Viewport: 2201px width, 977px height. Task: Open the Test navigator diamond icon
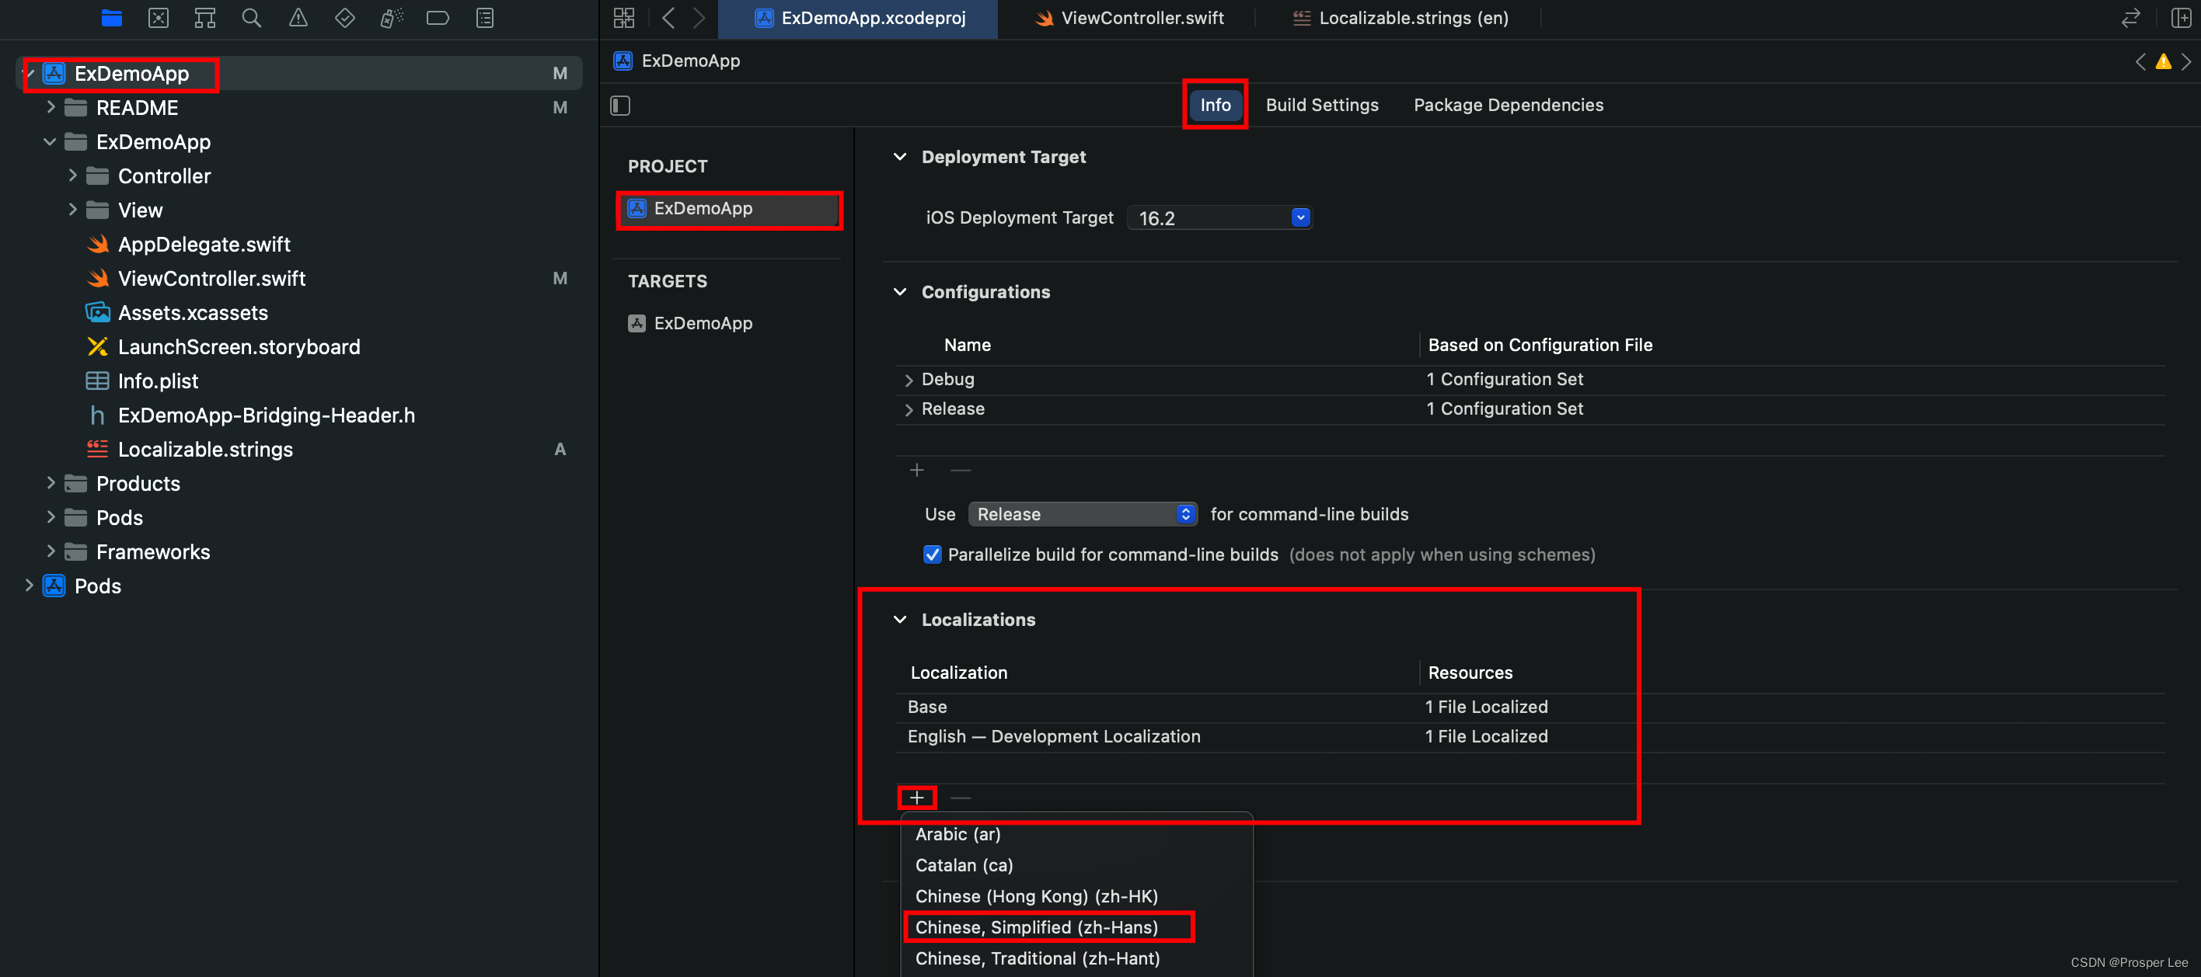pyautogui.click(x=344, y=18)
